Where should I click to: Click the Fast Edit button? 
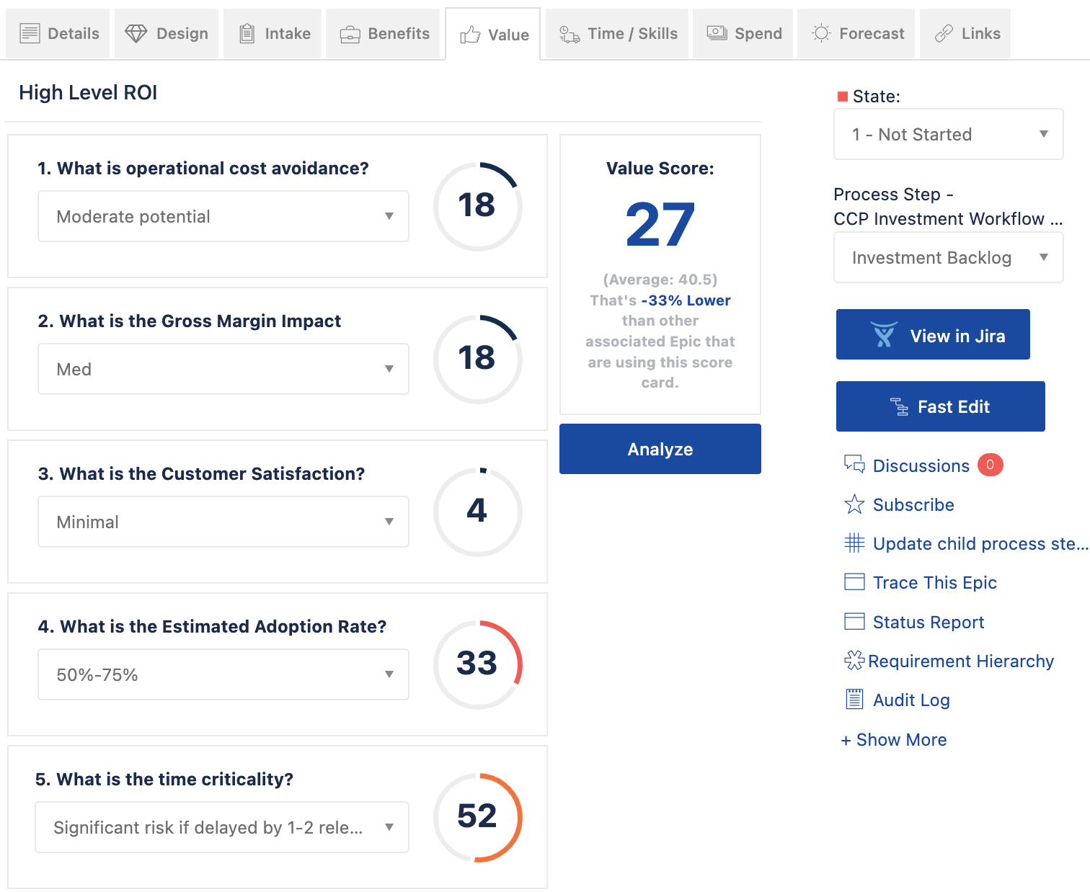[941, 406]
